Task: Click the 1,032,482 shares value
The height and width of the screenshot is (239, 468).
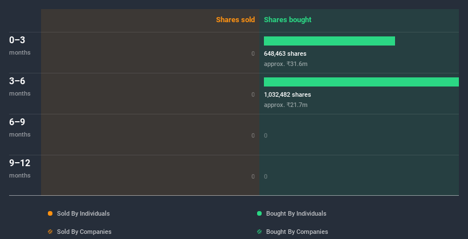Action: point(287,94)
